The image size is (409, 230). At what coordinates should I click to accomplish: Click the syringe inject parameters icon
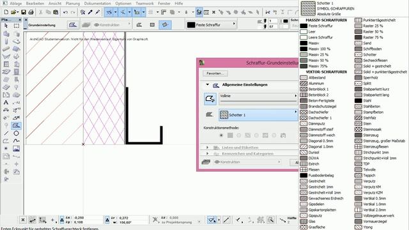[98, 12]
